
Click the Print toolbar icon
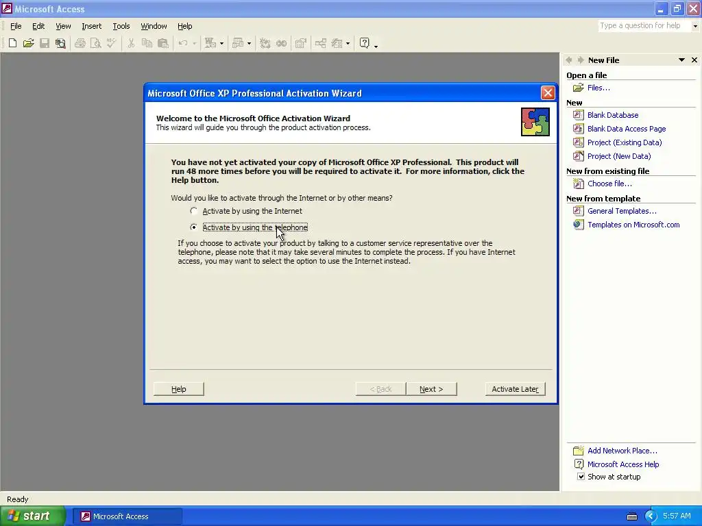point(80,43)
